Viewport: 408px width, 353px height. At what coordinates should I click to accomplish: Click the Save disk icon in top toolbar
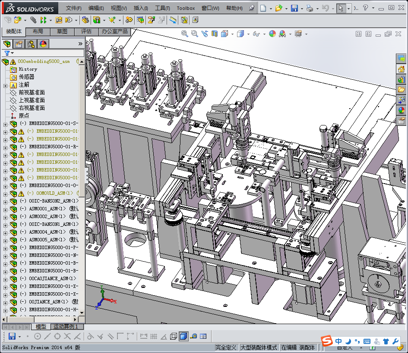click(294, 8)
